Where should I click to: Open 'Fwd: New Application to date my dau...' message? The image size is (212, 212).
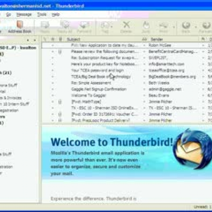point(105,45)
